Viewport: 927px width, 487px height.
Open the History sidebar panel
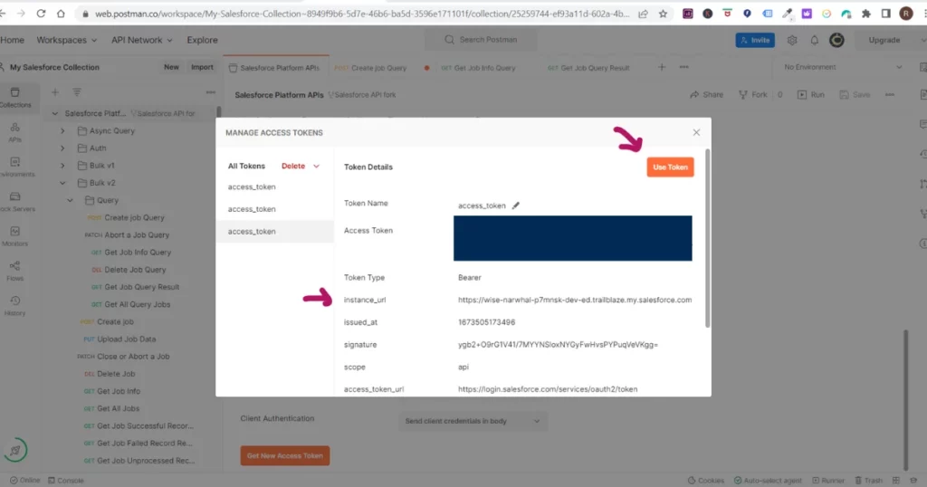point(14,306)
